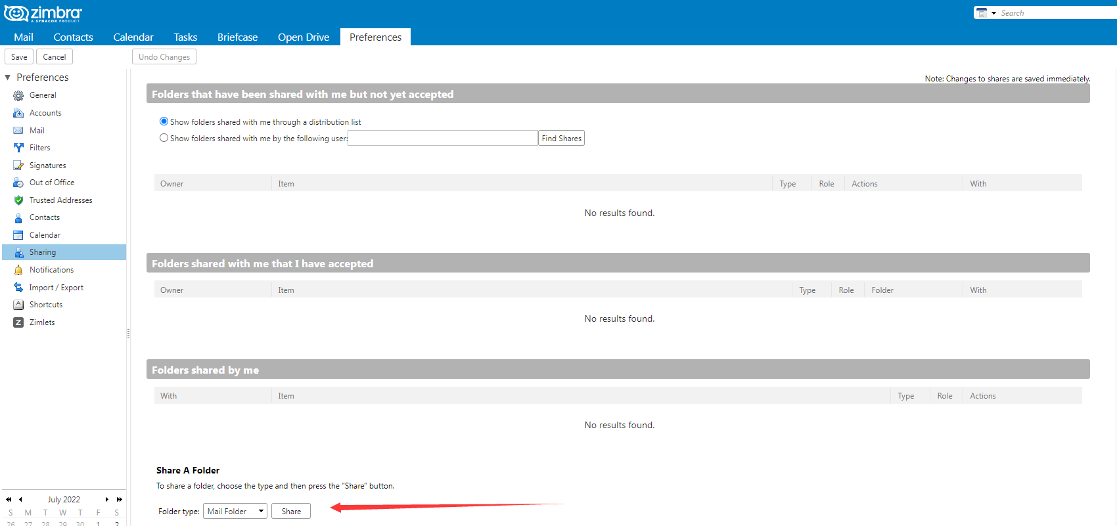The height and width of the screenshot is (526, 1117).
Task: Click July 2022 mini calendar title
Action: [x=64, y=499]
